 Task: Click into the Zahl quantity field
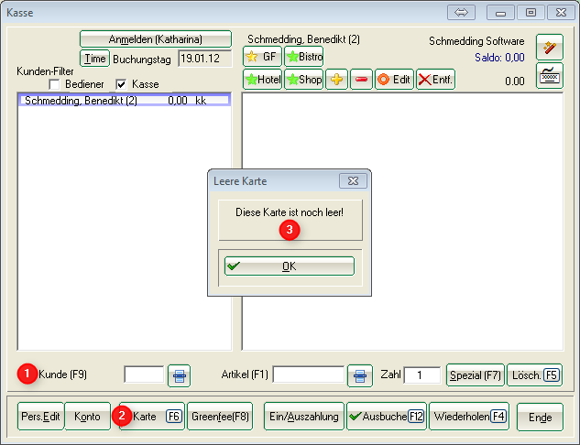click(x=421, y=374)
